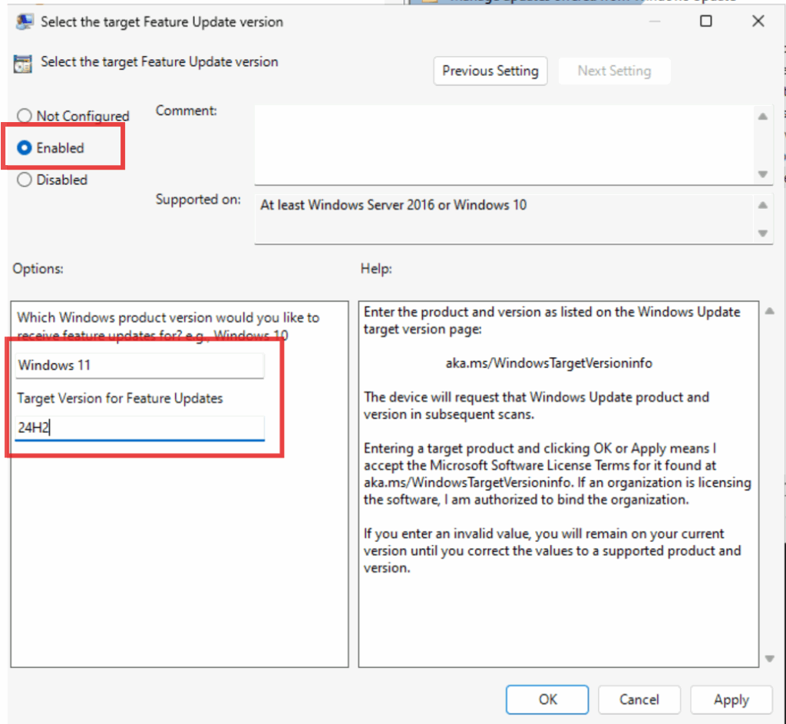Click the Target Version field containing 24H2
Screen dimensions: 786x724
(140, 428)
